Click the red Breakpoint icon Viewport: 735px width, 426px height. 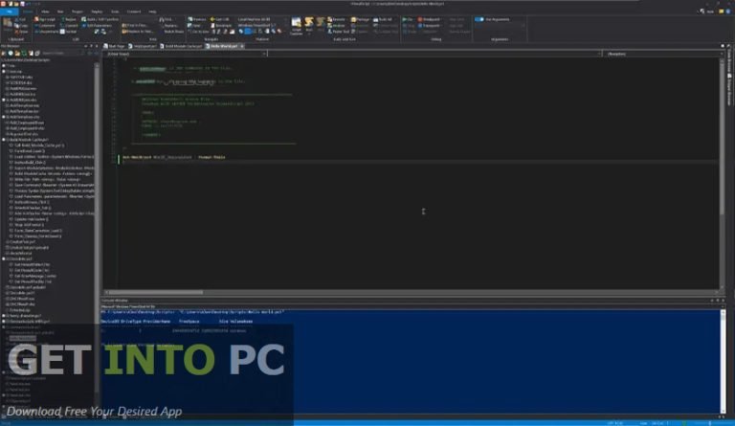tap(420, 19)
